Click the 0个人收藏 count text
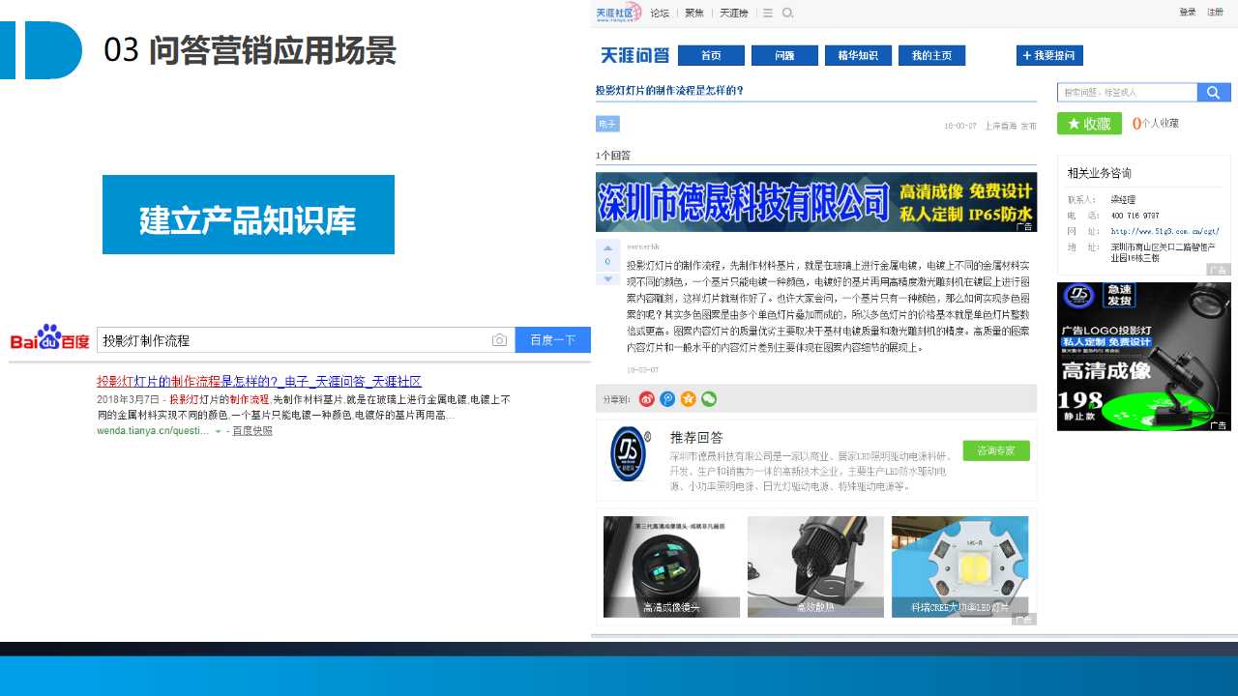 pos(1156,124)
